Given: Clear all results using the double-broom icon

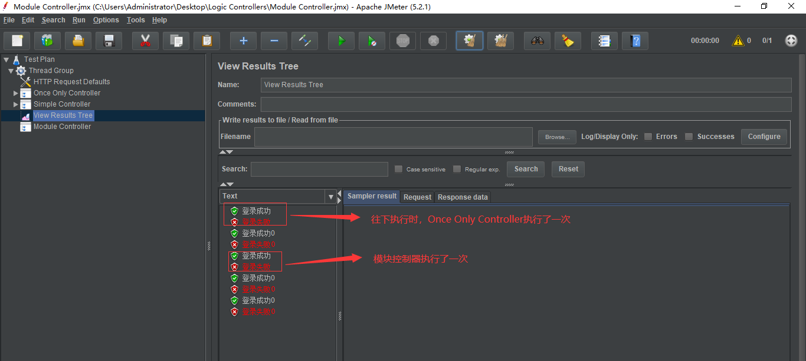Looking at the screenshot, I should tap(500, 41).
